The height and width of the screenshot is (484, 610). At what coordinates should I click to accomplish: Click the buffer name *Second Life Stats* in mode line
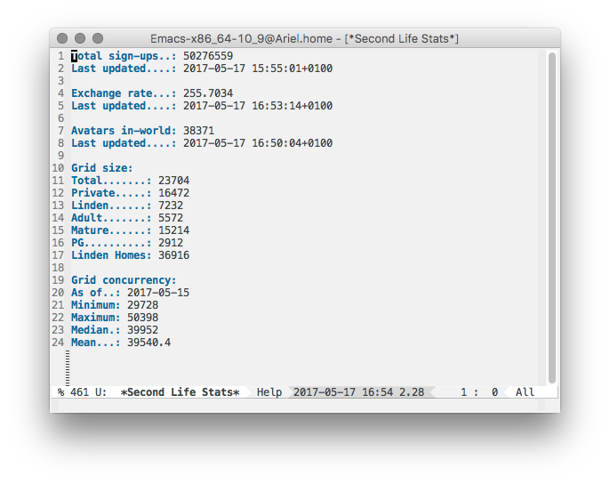coord(181,392)
